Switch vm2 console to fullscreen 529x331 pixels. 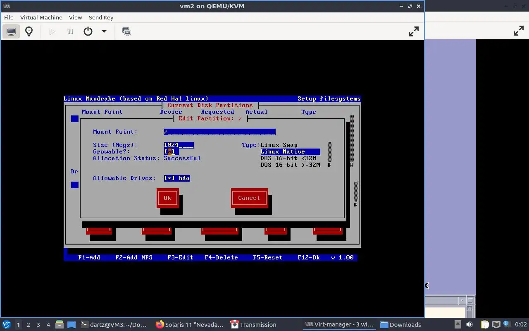tap(414, 31)
